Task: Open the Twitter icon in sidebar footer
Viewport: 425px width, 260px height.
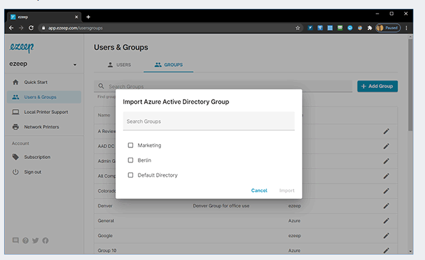Action: coord(35,240)
